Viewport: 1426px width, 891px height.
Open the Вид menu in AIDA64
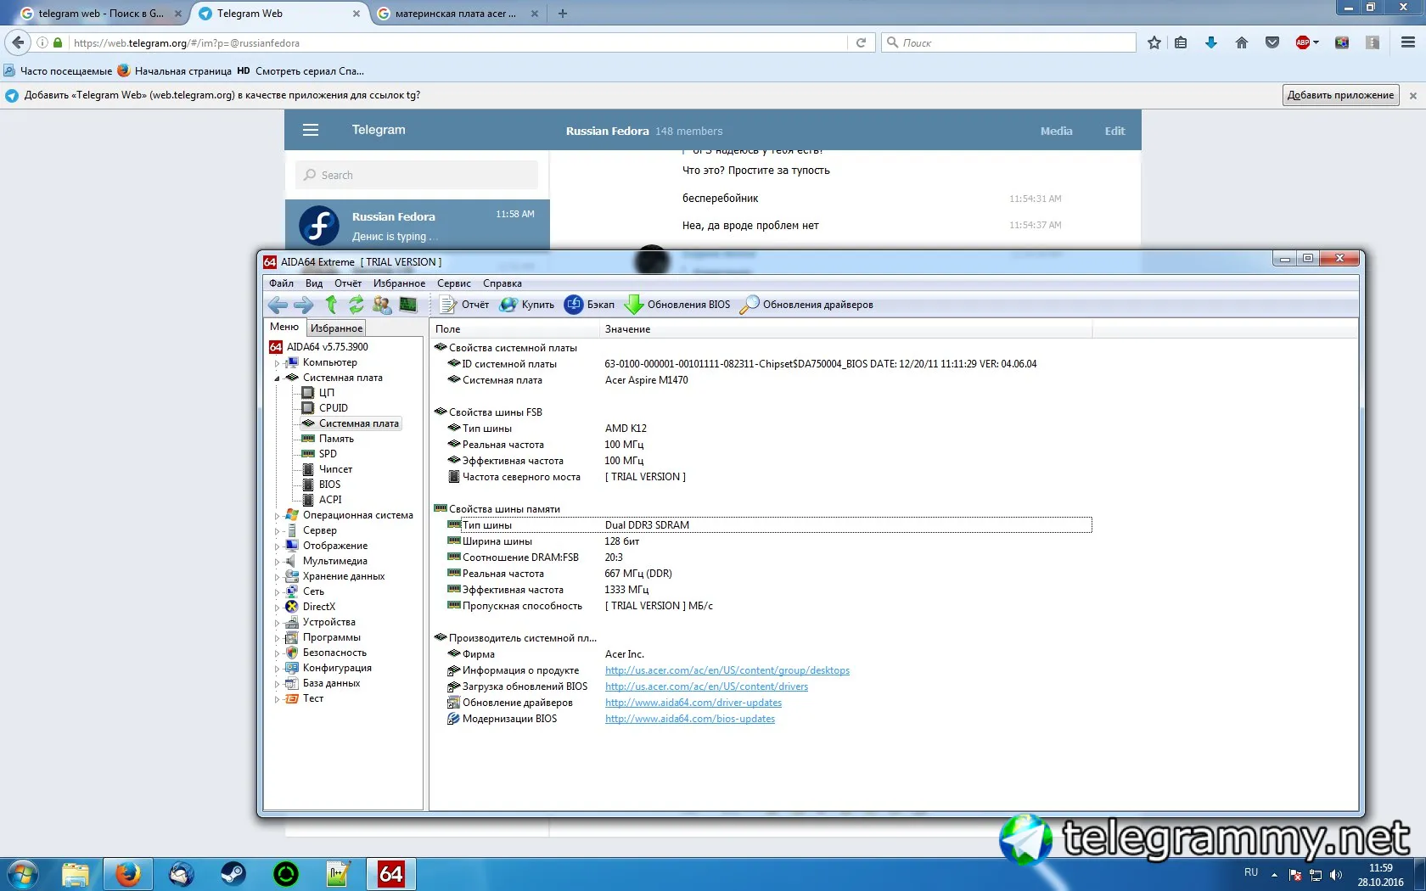[x=314, y=283]
